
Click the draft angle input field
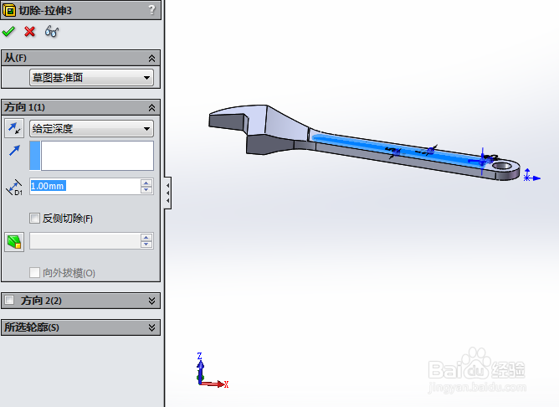pyautogui.click(x=85, y=241)
